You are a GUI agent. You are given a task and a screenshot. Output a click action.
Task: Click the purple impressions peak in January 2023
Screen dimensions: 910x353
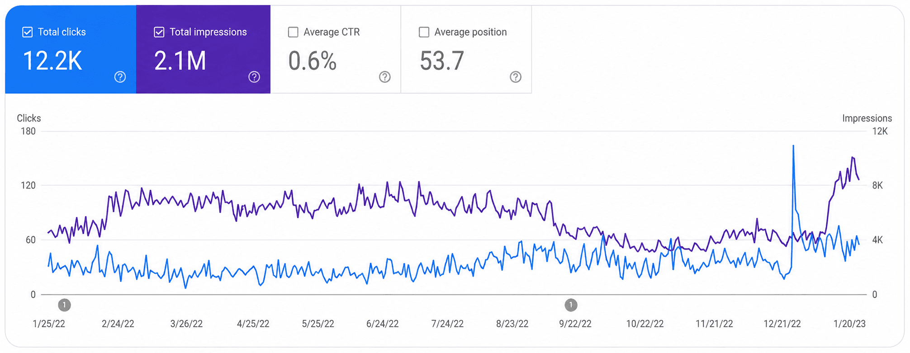pyautogui.click(x=852, y=157)
